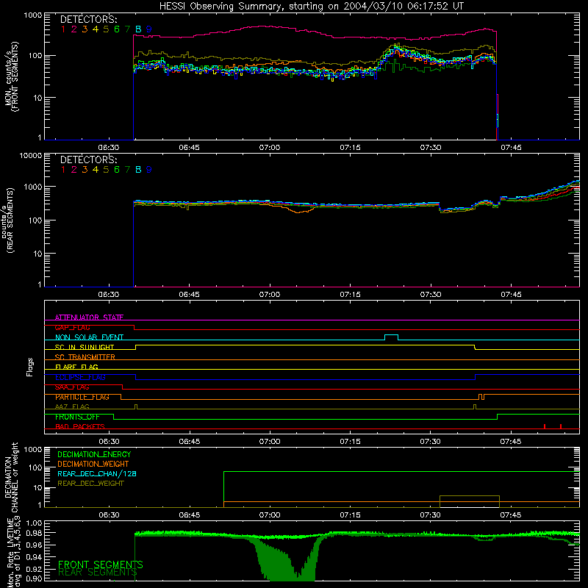Click the second red BAD_PACKETS spike
Viewport: 588px width, 588px height.
[x=561, y=426]
